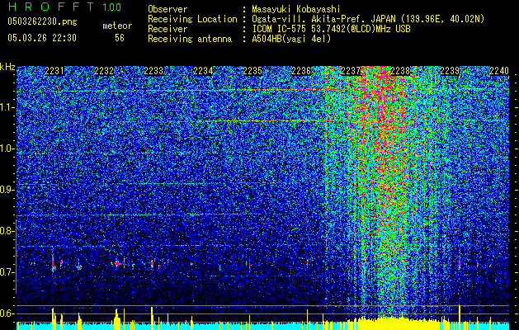Click the 2233 time marker
The width and height of the screenshot is (519, 330).
pyautogui.click(x=153, y=71)
